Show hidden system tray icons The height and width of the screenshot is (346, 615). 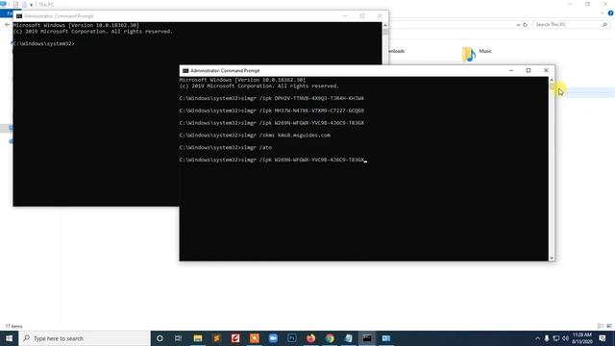[x=537, y=338]
